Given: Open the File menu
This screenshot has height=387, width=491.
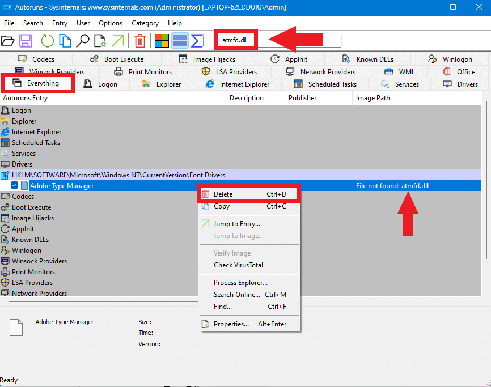Looking at the screenshot, I should [9, 23].
